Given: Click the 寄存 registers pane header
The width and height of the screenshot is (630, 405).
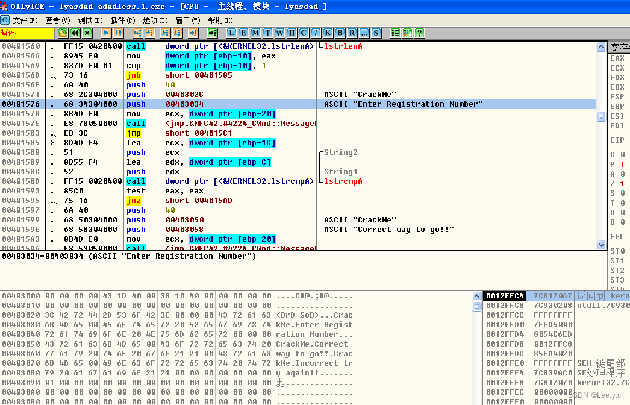Looking at the screenshot, I should 619,48.
